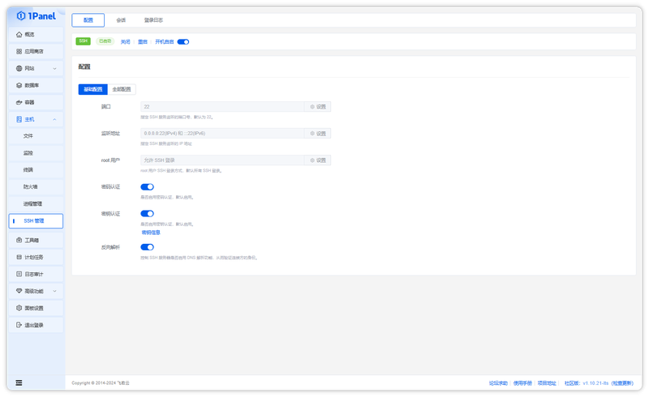Collapse sidebar with the hamburger icon
The height and width of the screenshot is (397, 649).
(x=19, y=382)
